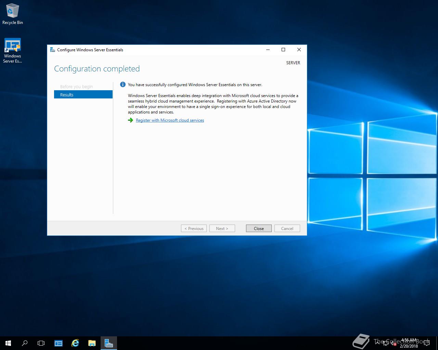Viewport: 438px width, 350px height.
Task: Open File Explorer from the taskbar
Action: pos(92,343)
